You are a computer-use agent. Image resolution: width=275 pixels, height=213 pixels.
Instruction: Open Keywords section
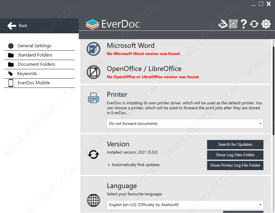pos(39,74)
